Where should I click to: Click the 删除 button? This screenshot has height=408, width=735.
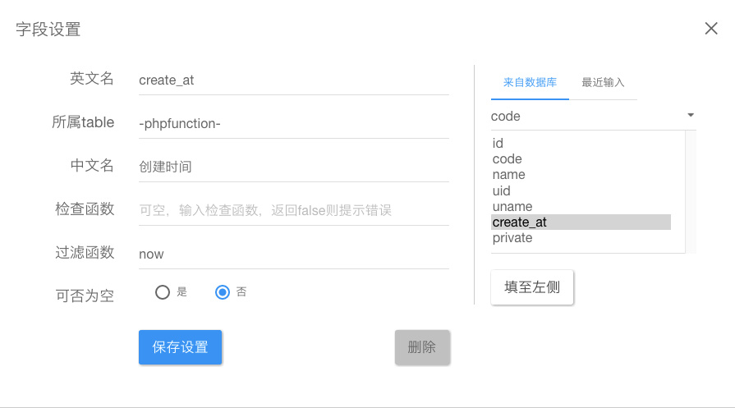click(422, 347)
